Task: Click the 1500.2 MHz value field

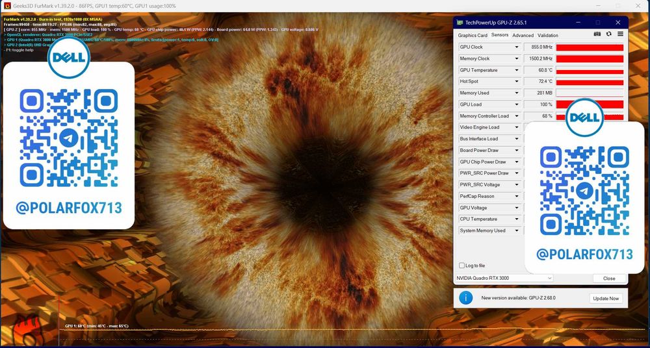Action: click(x=538, y=59)
